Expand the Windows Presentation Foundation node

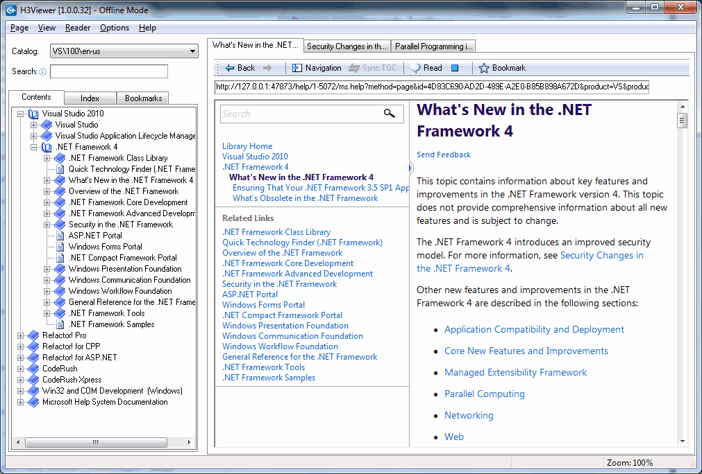[x=47, y=269]
